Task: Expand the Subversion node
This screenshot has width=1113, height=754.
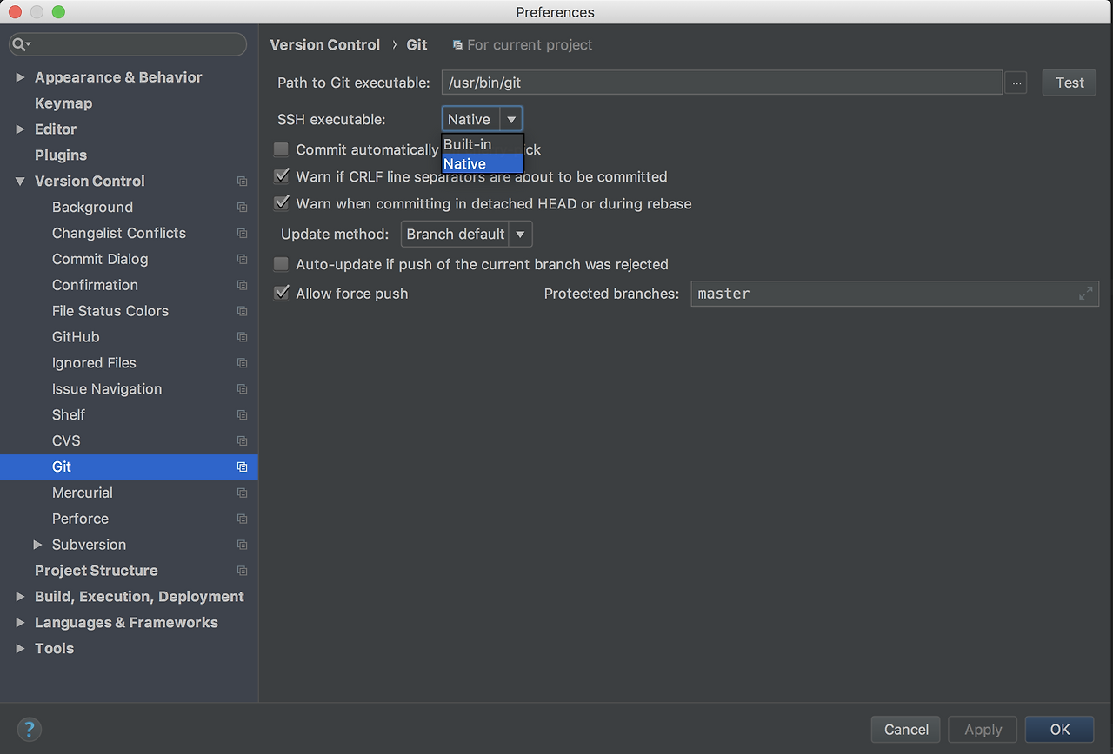Action: (37, 545)
